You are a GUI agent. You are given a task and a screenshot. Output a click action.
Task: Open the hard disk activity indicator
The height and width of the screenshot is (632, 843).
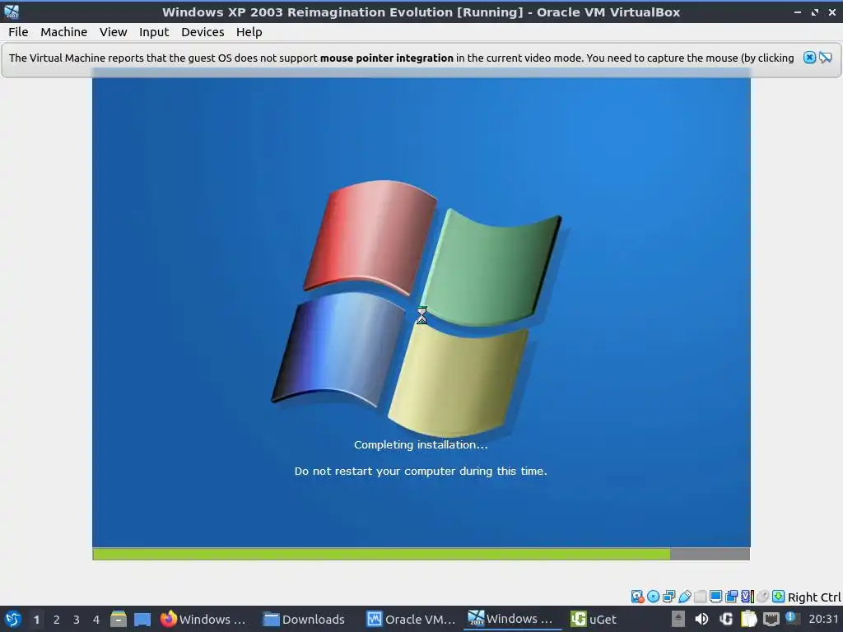coord(637,597)
